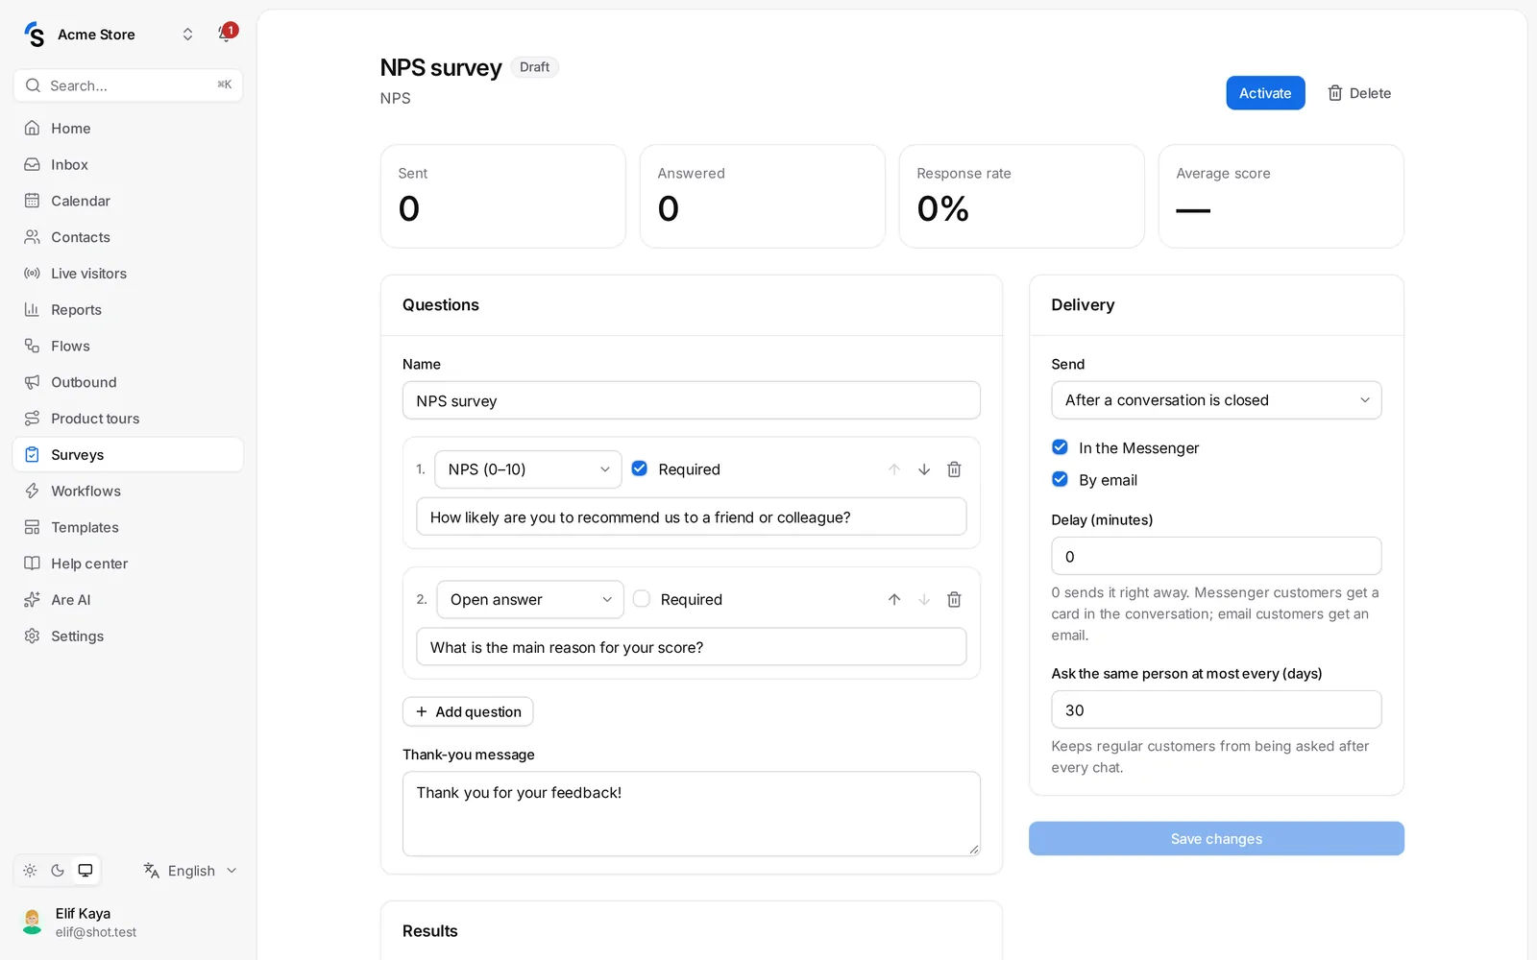Untick the By email checkbox
The height and width of the screenshot is (960, 1537).
pos(1060,479)
